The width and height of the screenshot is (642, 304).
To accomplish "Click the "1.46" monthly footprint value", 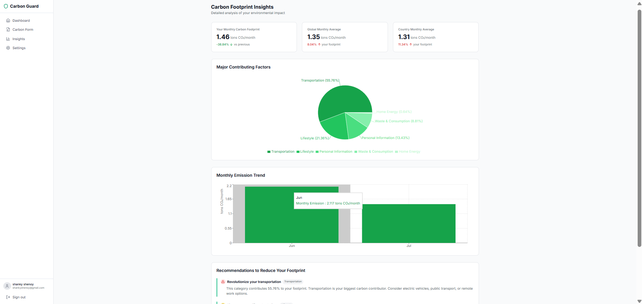I will pos(223,37).
